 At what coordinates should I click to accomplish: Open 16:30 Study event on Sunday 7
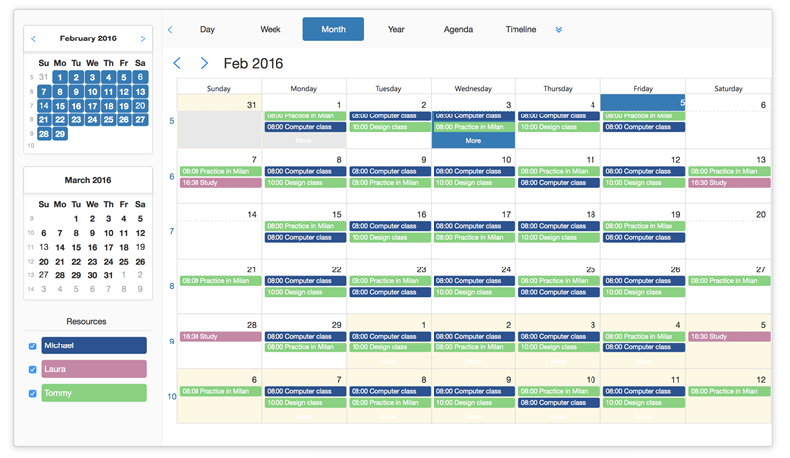tap(219, 183)
